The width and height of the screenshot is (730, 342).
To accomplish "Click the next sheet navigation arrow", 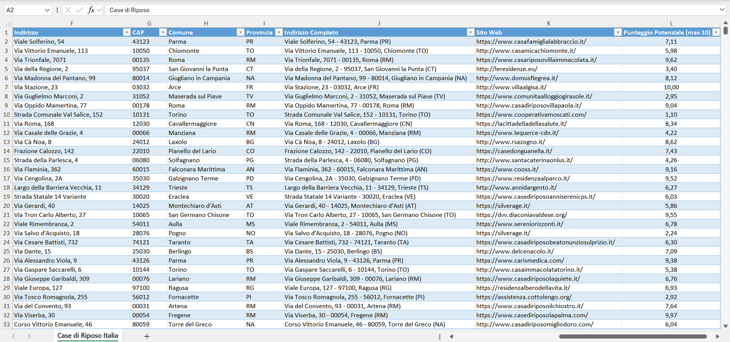I will click(29, 336).
